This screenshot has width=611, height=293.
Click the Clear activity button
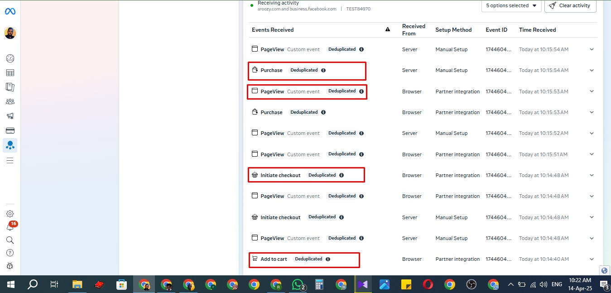click(x=570, y=5)
